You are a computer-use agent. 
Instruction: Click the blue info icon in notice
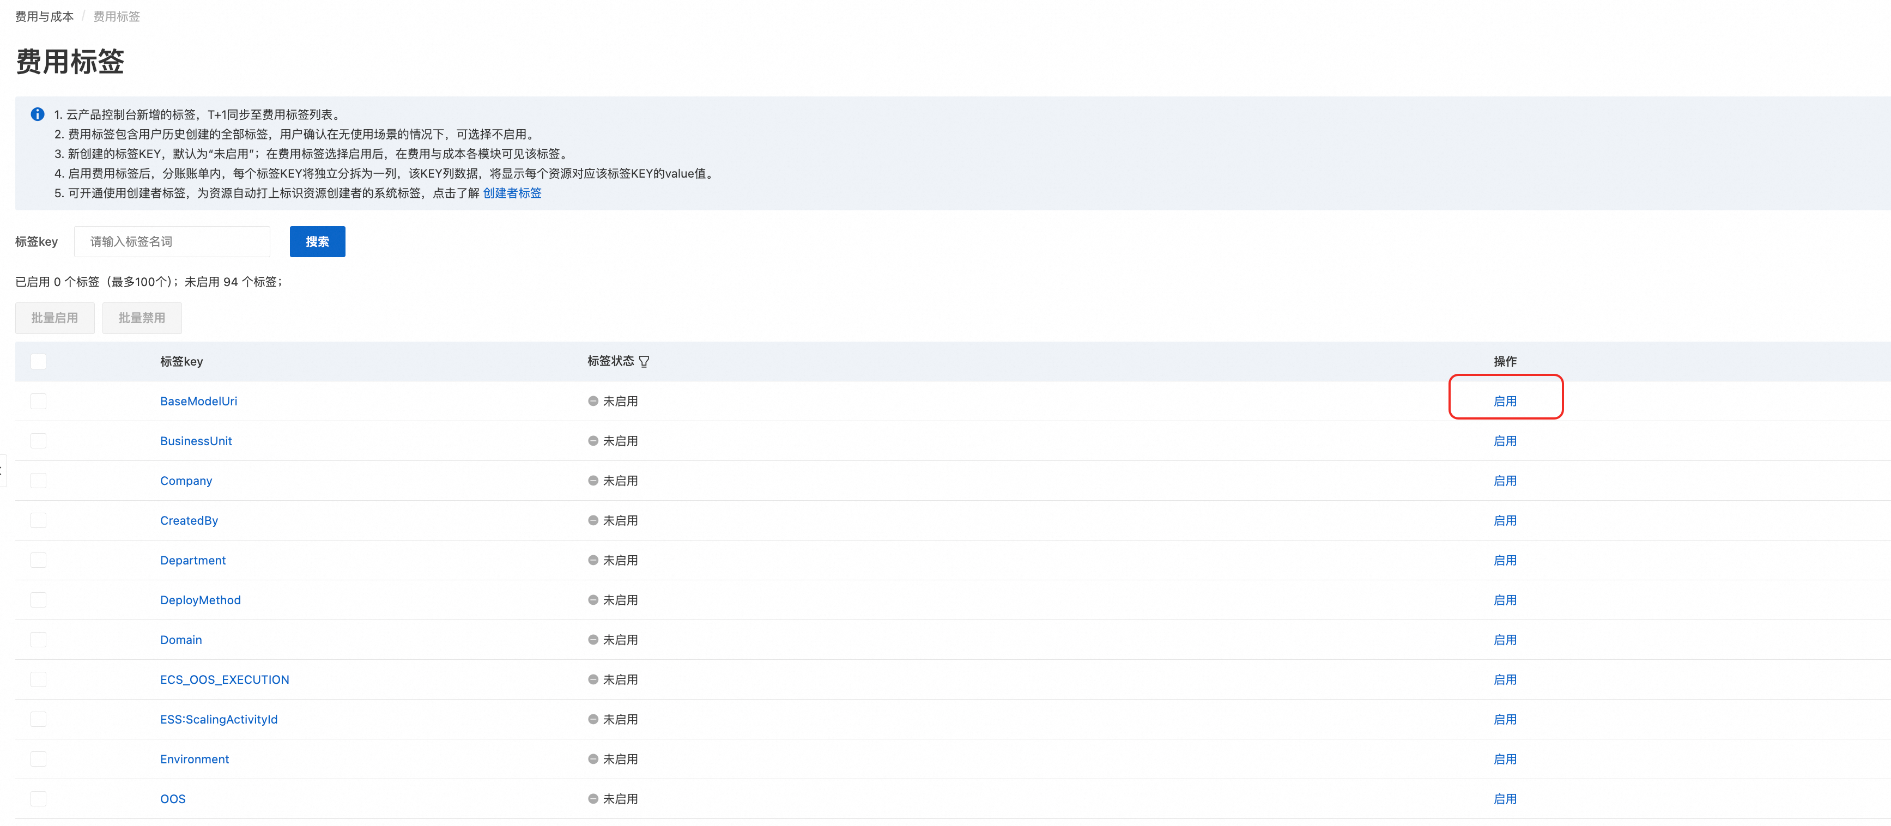pyautogui.click(x=38, y=114)
